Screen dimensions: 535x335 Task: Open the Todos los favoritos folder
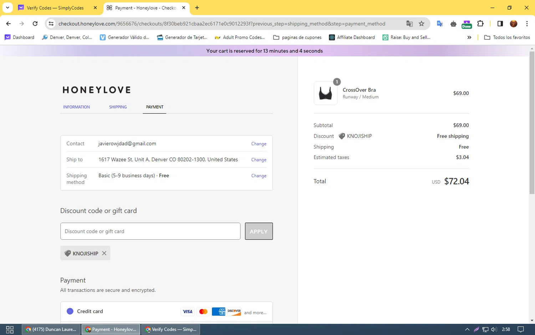coord(507,37)
